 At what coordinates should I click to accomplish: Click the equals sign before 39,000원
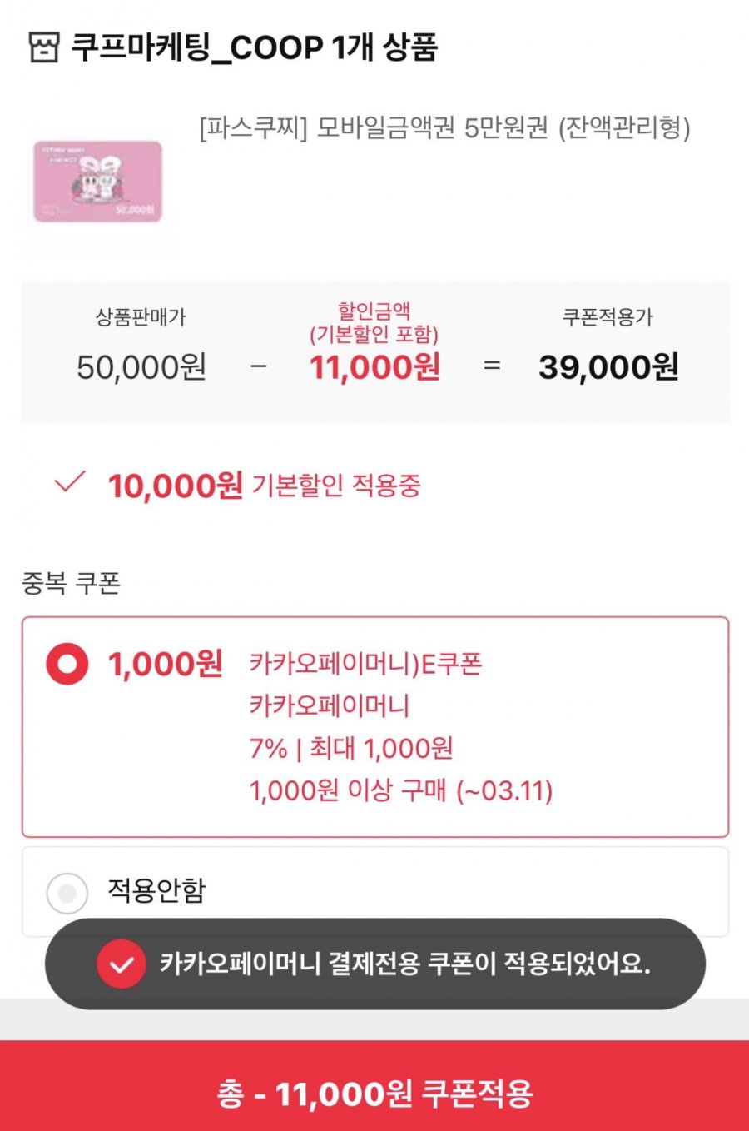pyautogui.click(x=492, y=366)
